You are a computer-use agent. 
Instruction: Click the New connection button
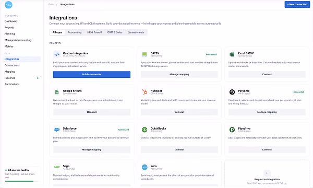(x=297, y=4)
